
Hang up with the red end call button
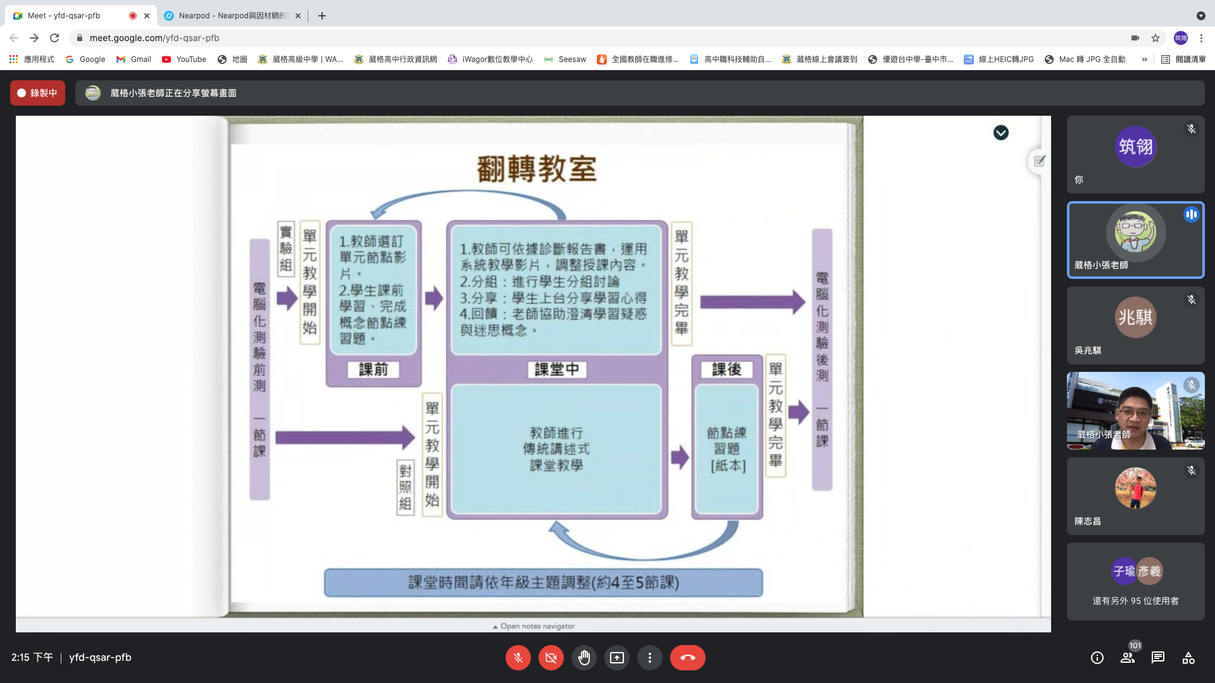coord(687,658)
